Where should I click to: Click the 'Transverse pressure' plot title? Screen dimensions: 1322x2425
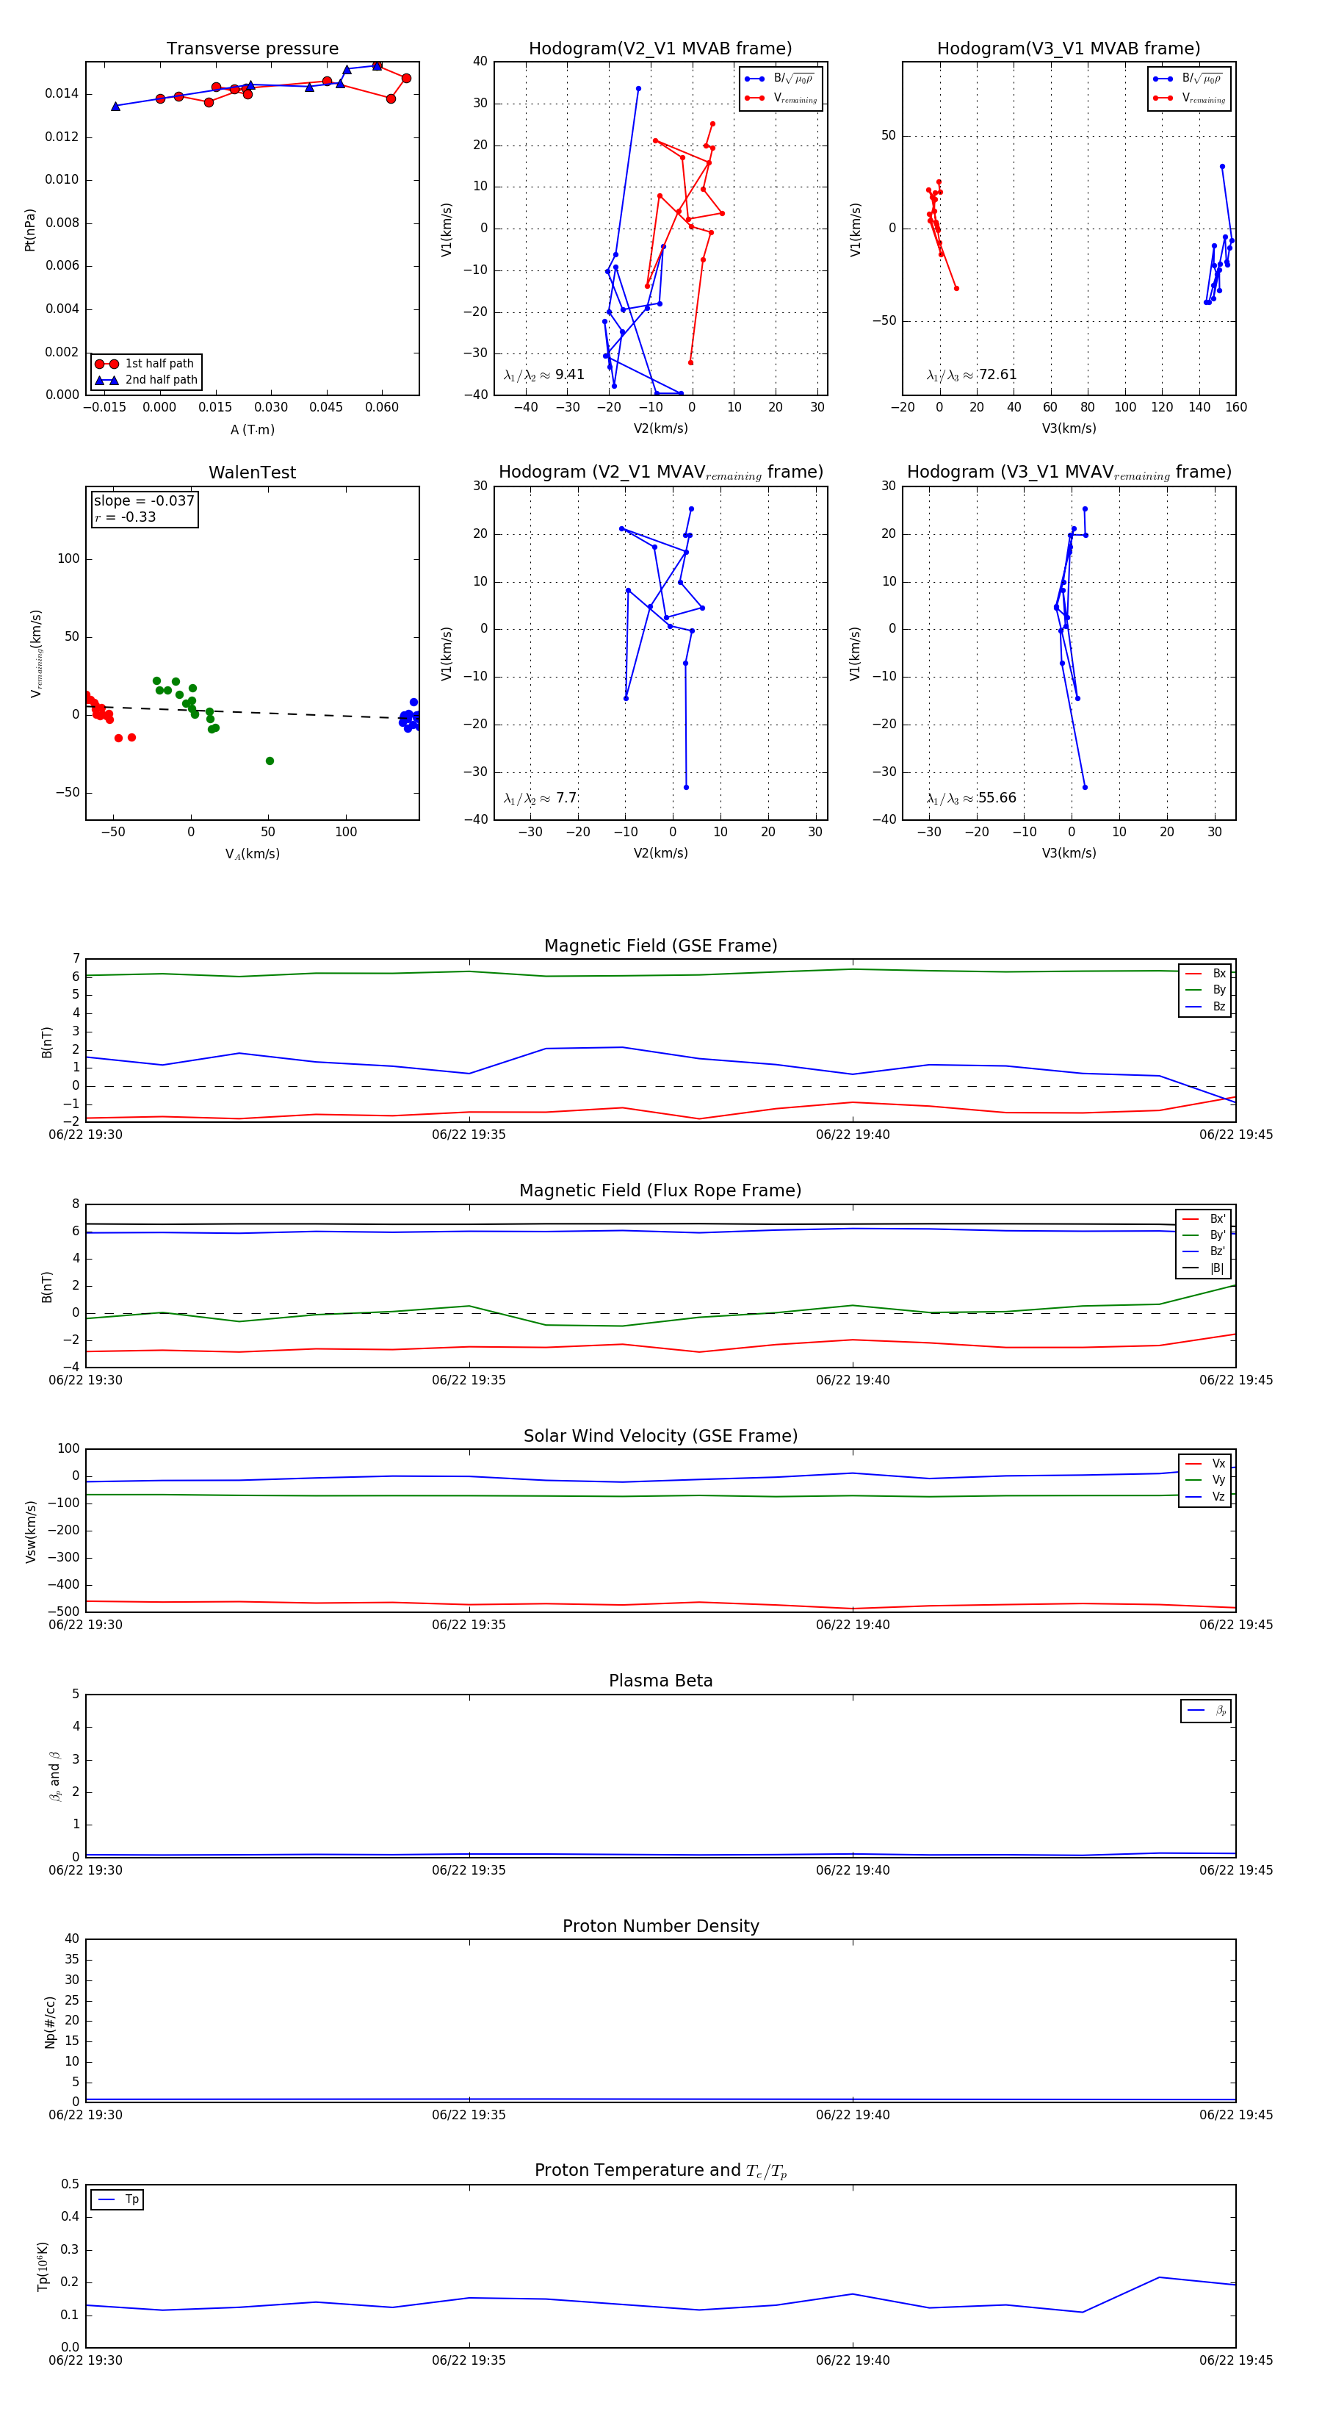[x=252, y=49]
